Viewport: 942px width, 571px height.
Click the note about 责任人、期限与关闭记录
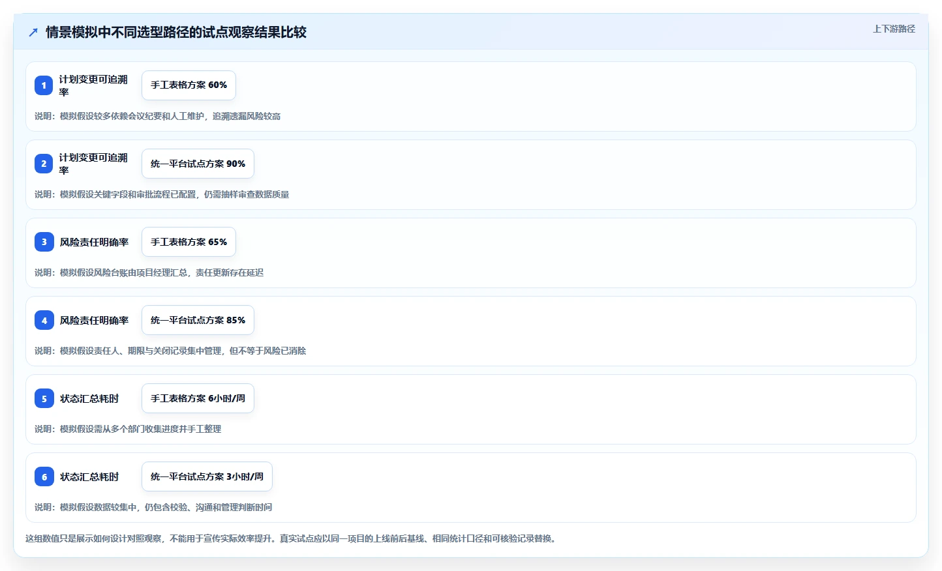pos(170,351)
